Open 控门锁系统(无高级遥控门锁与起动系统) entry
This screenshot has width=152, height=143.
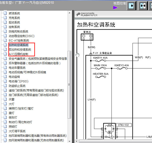pos(33,95)
